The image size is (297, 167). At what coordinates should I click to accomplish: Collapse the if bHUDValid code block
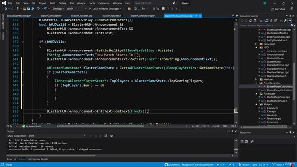point(23,42)
